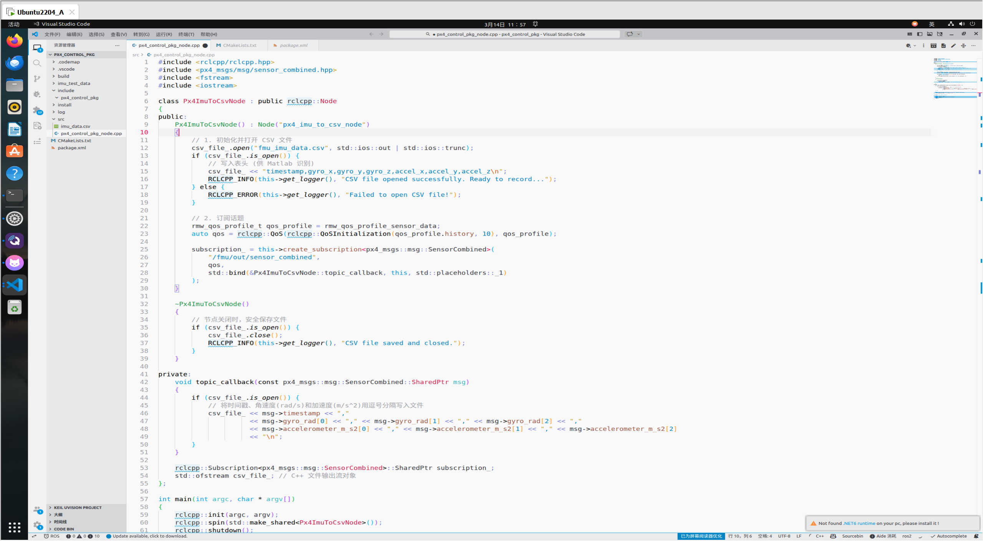Toggle the secondary side bar layout button
Viewport: 983px width, 541px height.
[x=940, y=34]
